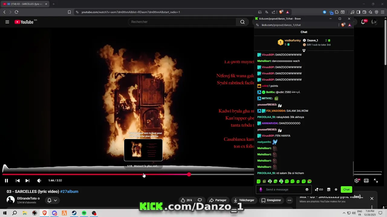Open Windows Start menu
Screen dimensions: 387x217
pyautogui.click(x=5, y=213)
